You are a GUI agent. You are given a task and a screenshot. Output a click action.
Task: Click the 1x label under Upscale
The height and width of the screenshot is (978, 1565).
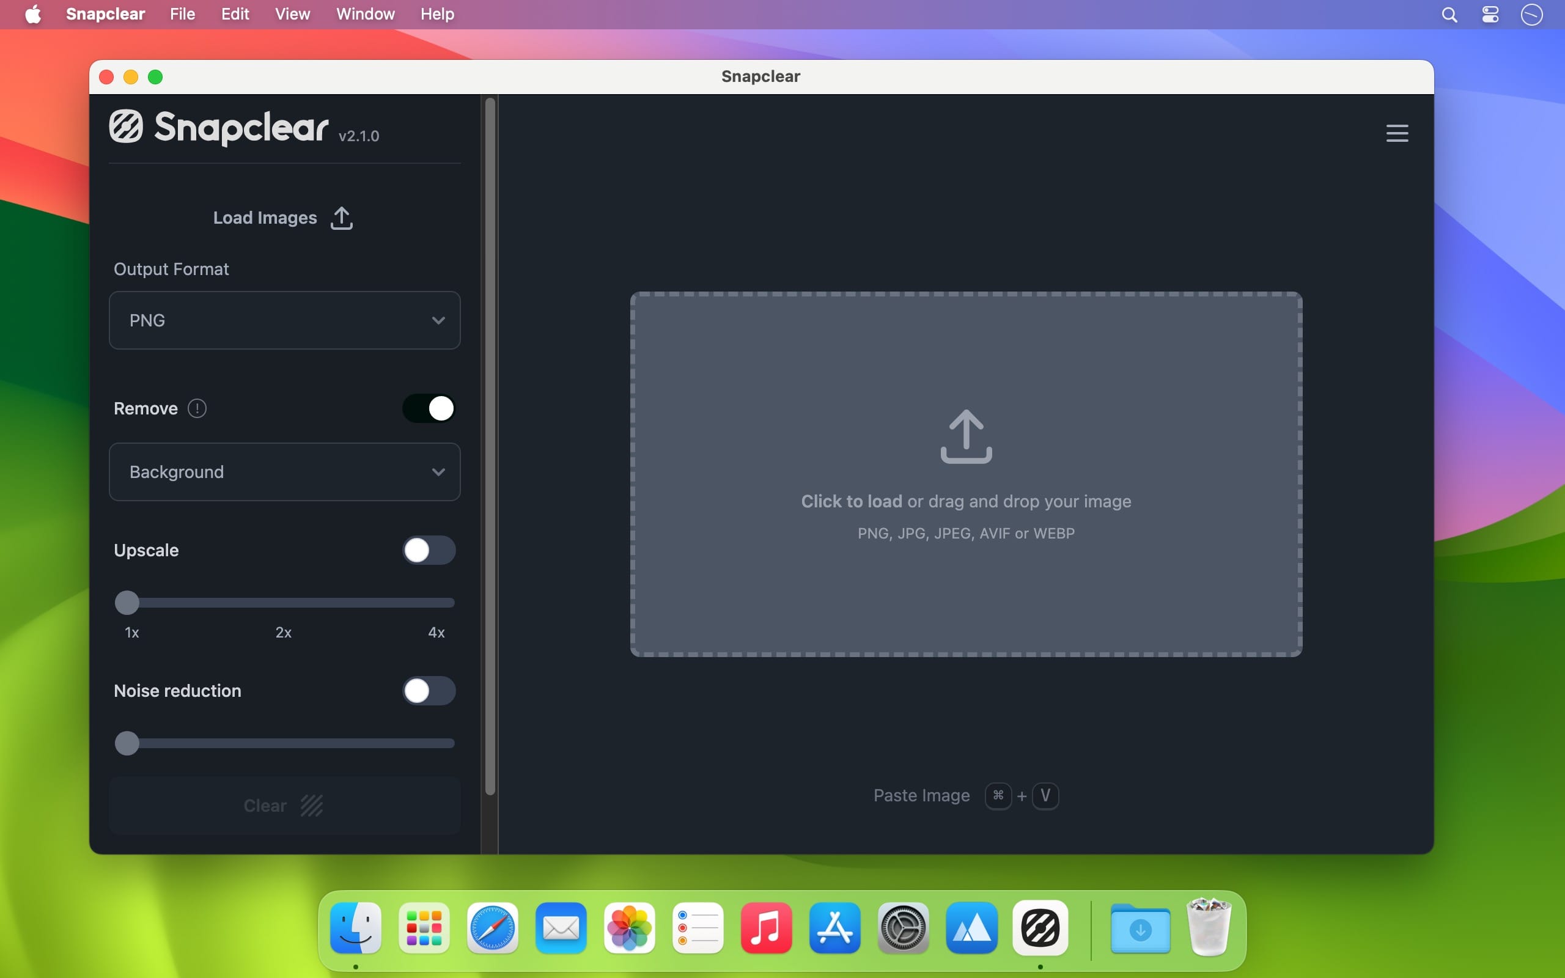pyautogui.click(x=132, y=633)
